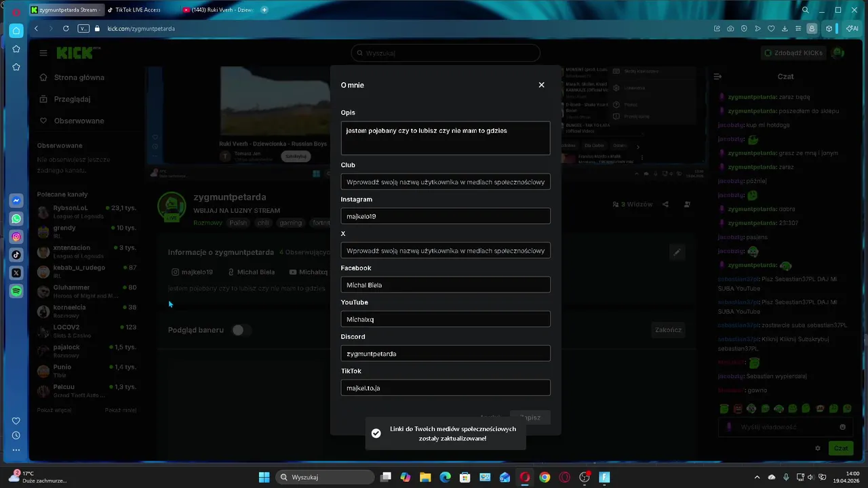The width and height of the screenshot is (868, 488).
Task: Select the Polish tag
Action: 238,222
